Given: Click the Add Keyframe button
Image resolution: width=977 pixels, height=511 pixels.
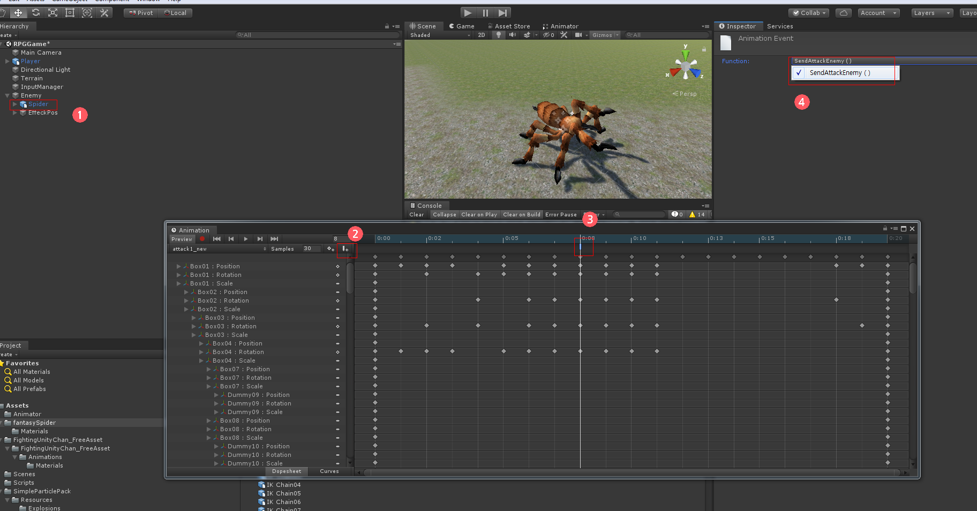Looking at the screenshot, I should point(330,249).
